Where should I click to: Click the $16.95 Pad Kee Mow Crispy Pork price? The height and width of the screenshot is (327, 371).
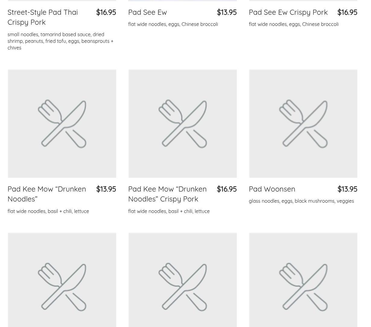pos(227,189)
